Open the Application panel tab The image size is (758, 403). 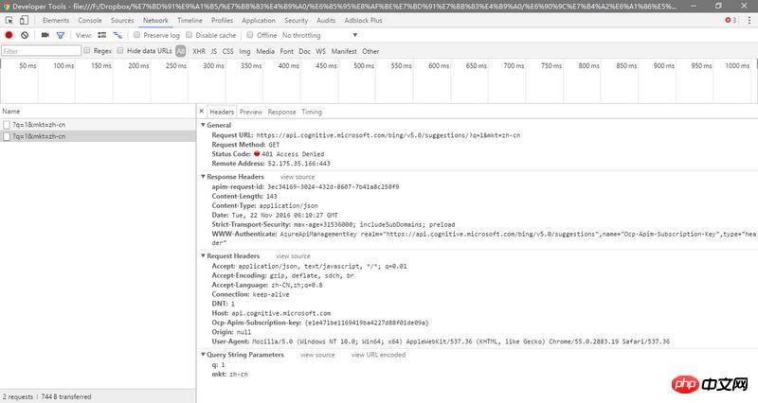(x=259, y=20)
